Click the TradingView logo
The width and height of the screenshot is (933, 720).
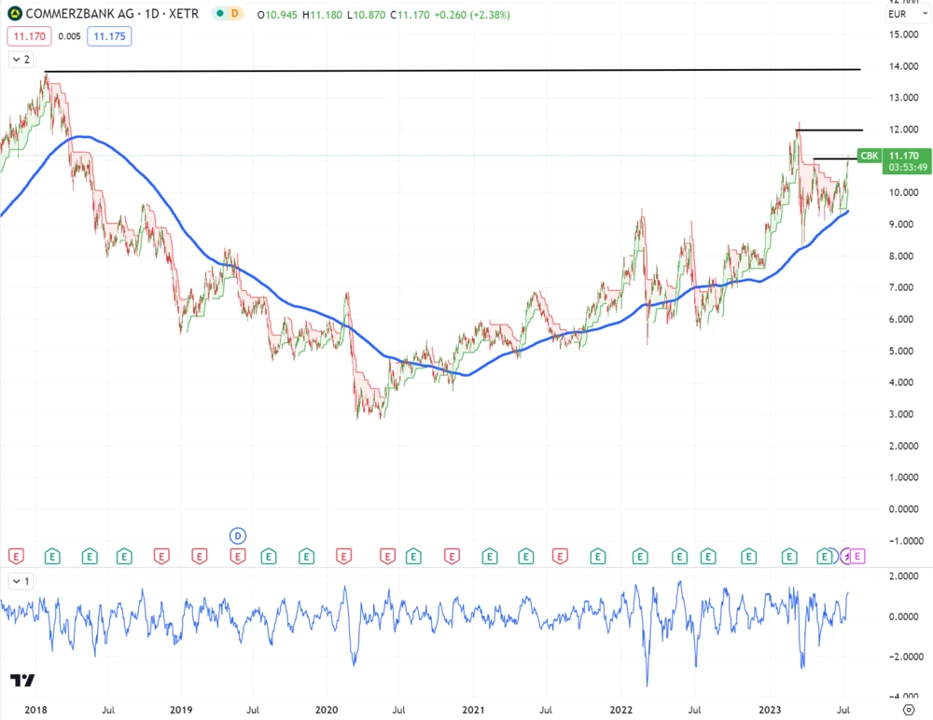[x=23, y=682]
